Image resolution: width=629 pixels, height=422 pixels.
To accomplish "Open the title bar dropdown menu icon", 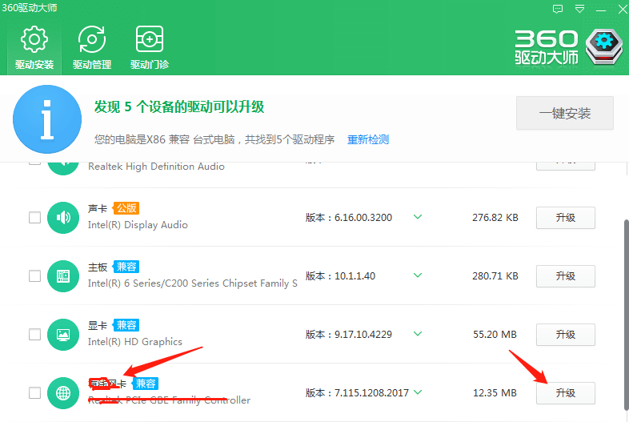I will 579,9.
